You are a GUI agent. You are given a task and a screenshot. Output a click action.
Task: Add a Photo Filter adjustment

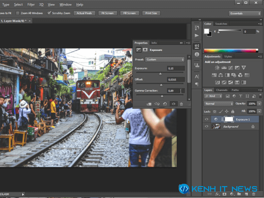tap(234, 75)
